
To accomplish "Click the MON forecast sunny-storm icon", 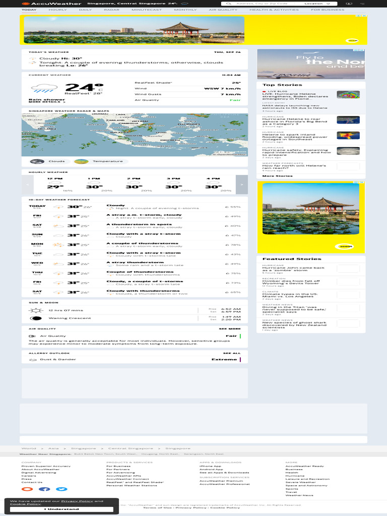I will click(x=58, y=245).
